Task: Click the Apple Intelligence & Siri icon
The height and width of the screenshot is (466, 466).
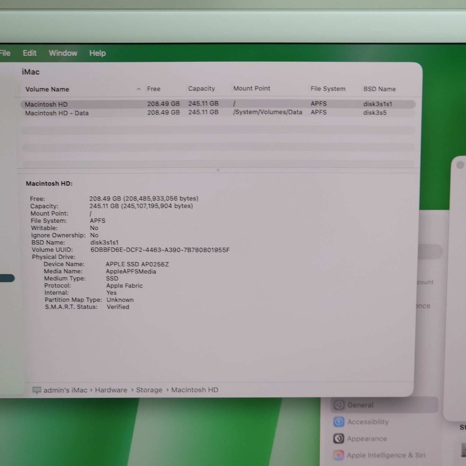Action: pos(339,455)
